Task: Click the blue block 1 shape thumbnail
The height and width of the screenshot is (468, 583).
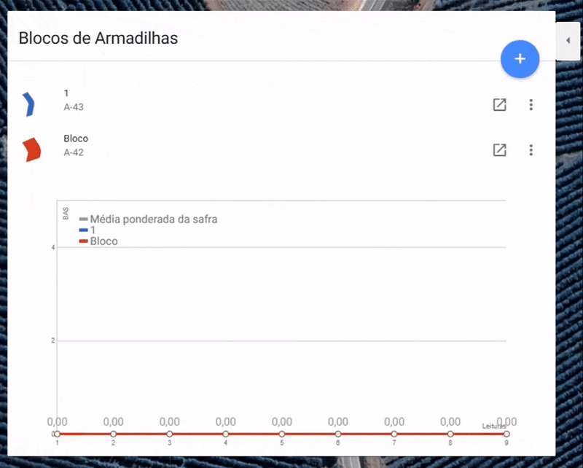Action: pos(29,104)
